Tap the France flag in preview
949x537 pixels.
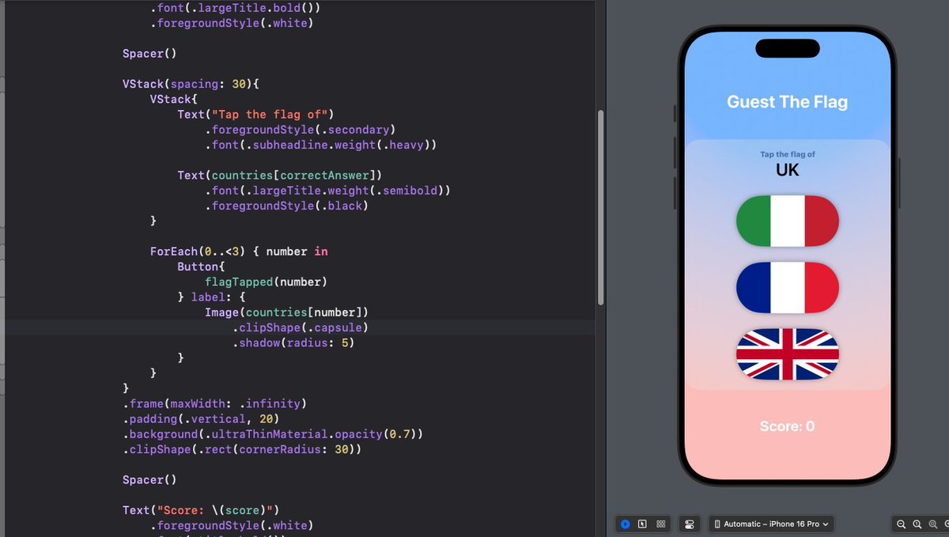tap(787, 287)
